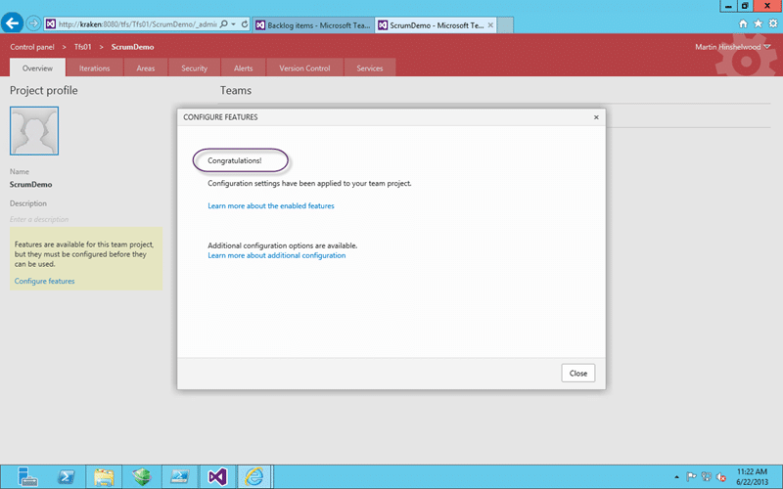The height and width of the screenshot is (489, 783).
Task: Refresh the page with reload icon
Action: click(245, 23)
